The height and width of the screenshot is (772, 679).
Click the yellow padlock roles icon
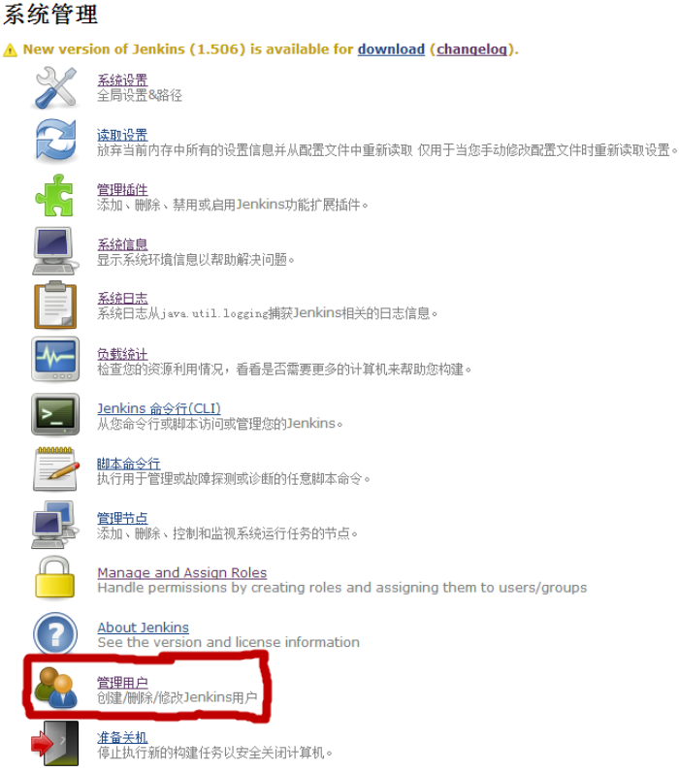point(54,577)
